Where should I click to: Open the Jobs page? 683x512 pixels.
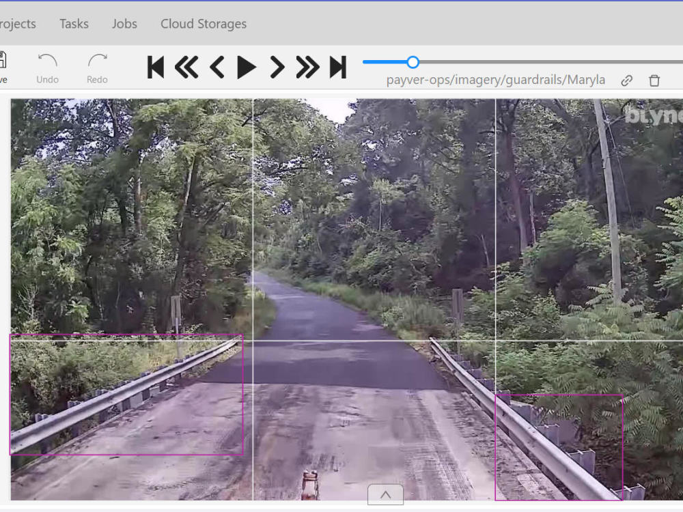click(124, 24)
